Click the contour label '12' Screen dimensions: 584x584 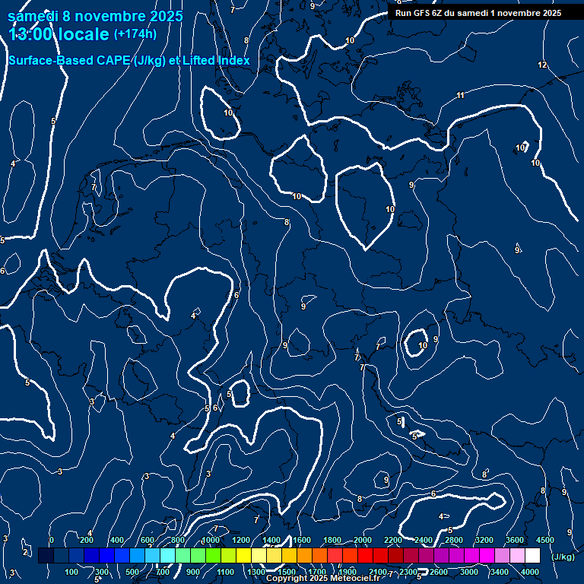coord(542,65)
